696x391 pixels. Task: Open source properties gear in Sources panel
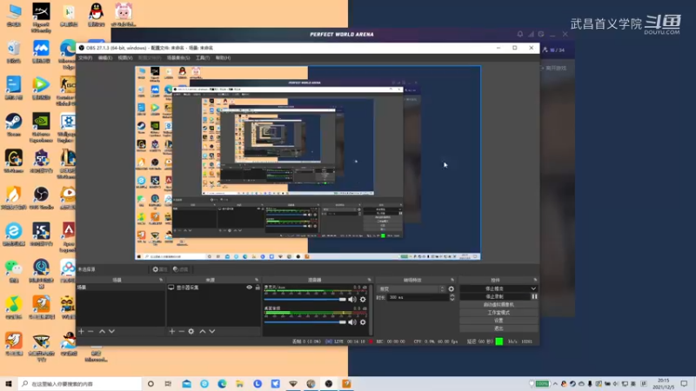(x=191, y=331)
